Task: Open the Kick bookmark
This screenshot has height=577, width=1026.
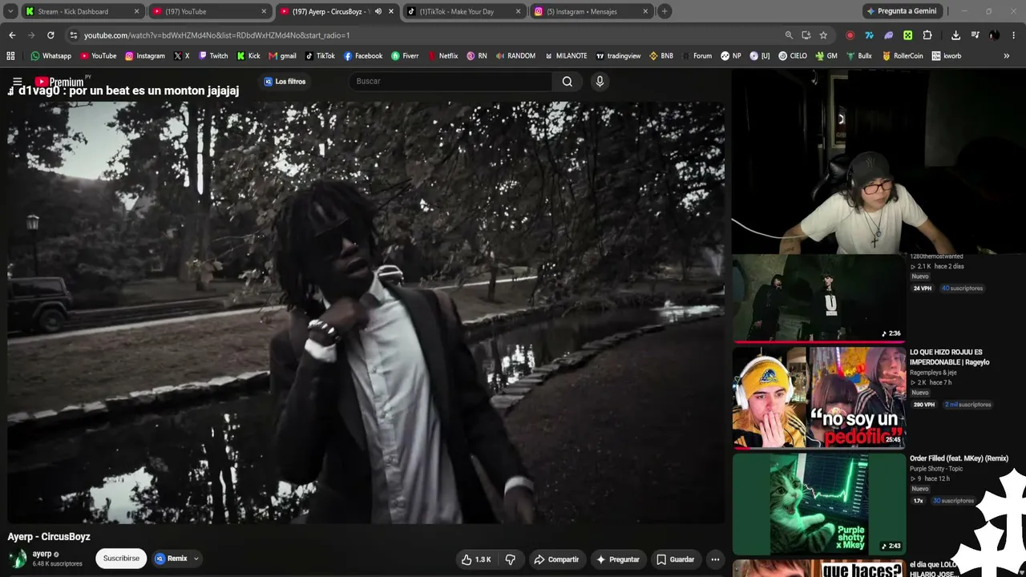Action: pyautogui.click(x=248, y=56)
